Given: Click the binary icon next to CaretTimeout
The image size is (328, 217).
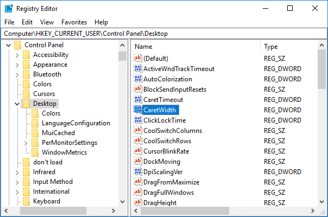Looking at the screenshot, I should pyautogui.click(x=137, y=100).
